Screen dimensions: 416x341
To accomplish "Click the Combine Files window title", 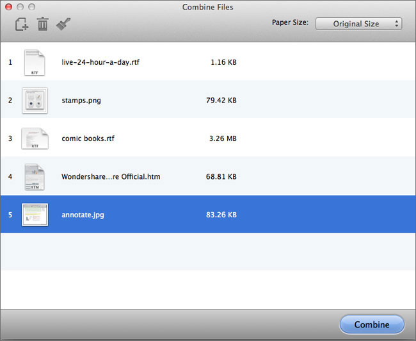I will (208, 7).
